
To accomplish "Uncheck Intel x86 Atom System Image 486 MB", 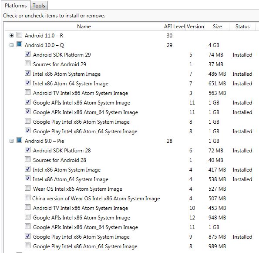I will pos(27,73).
